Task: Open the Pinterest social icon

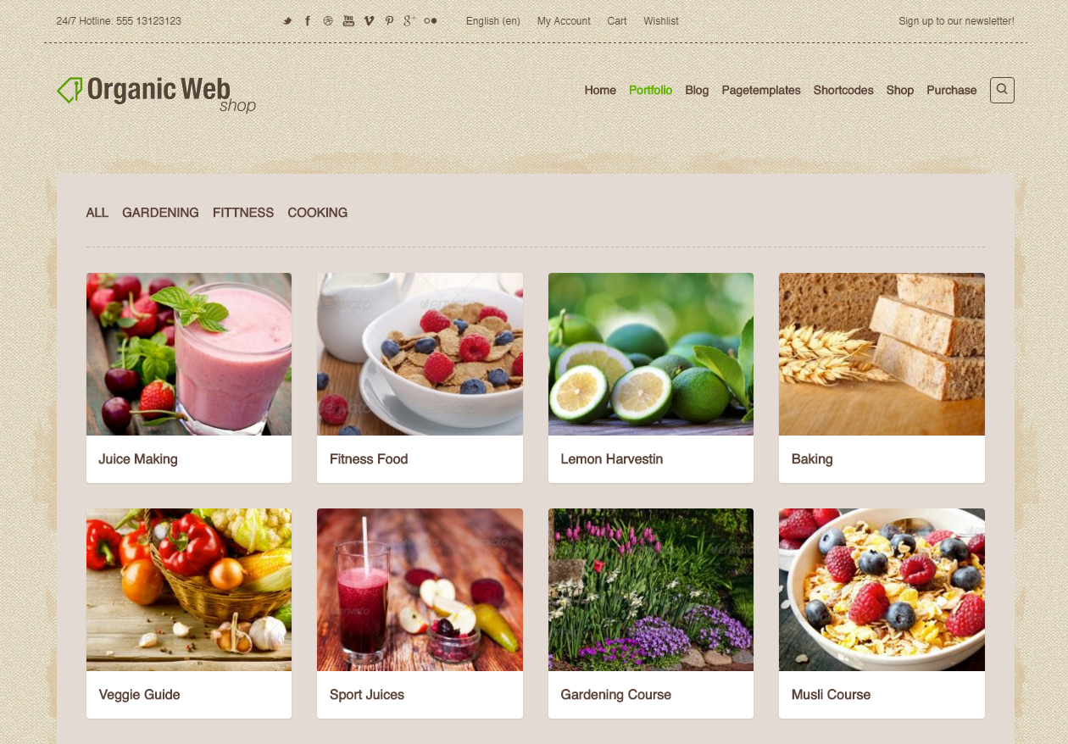Action: pyautogui.click(x=389, y=21)
